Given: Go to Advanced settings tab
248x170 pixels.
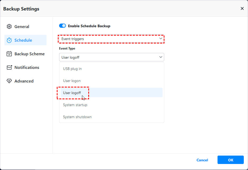Looking at the screenshot, I should coord(24,81).
